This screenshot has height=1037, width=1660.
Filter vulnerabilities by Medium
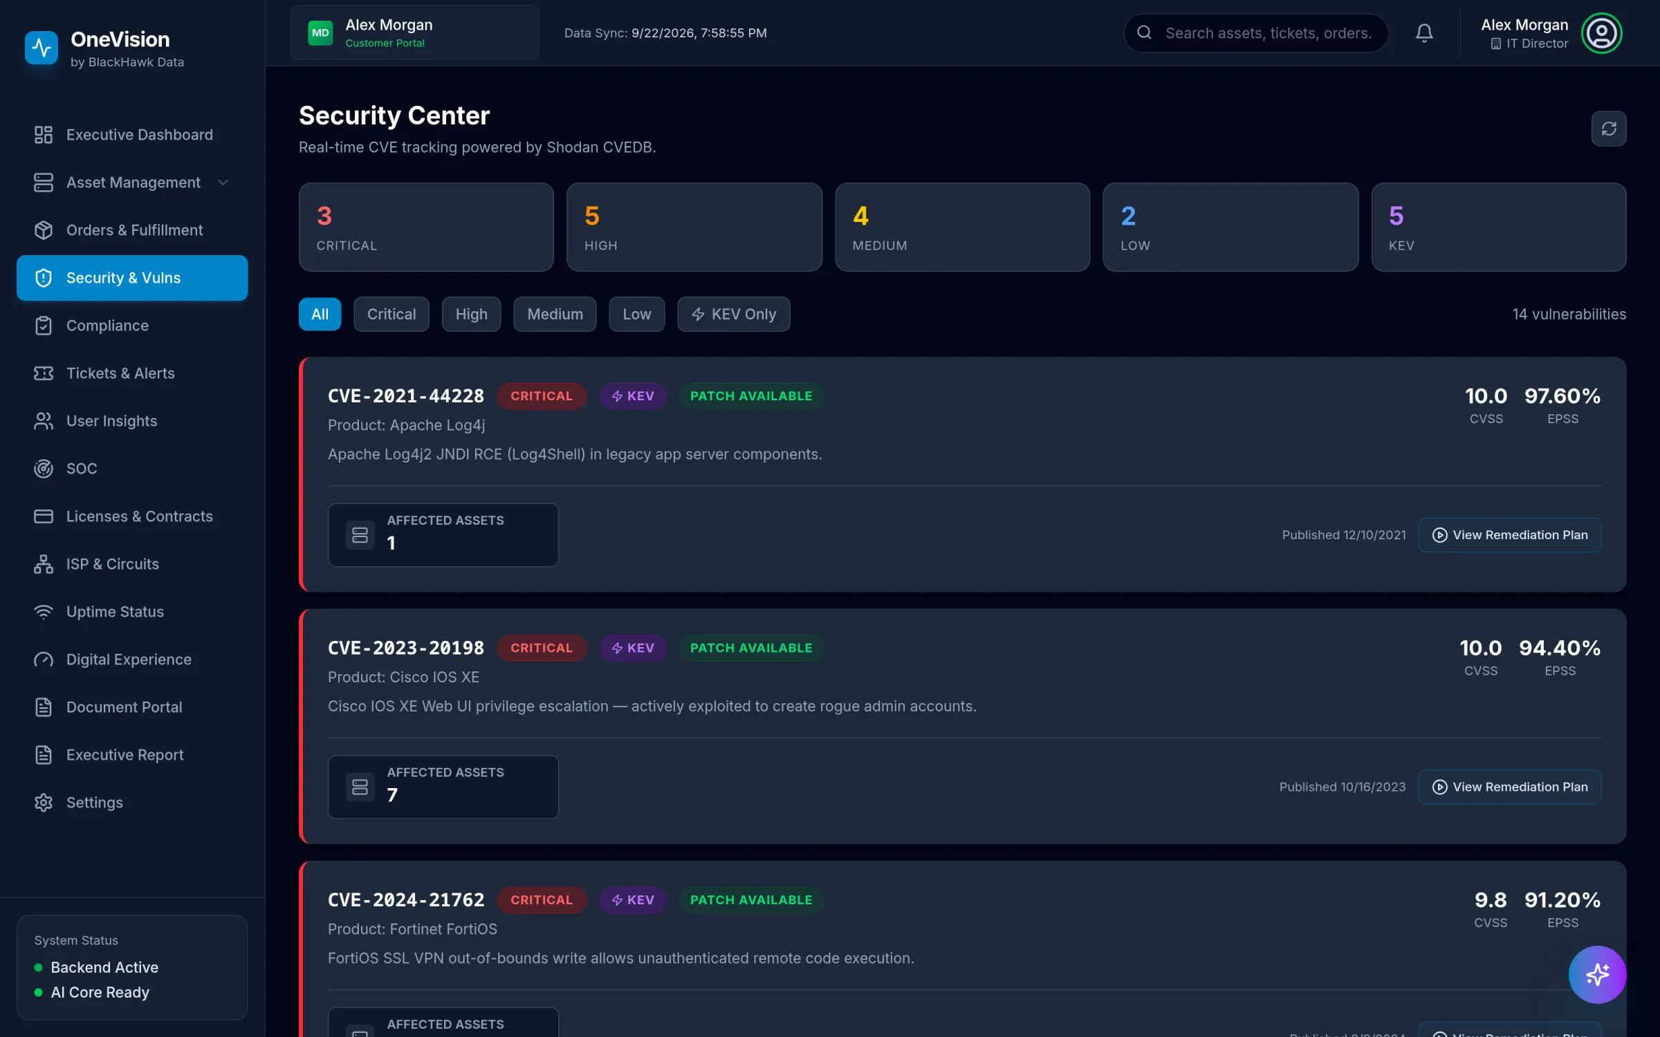tap(555, 315)
